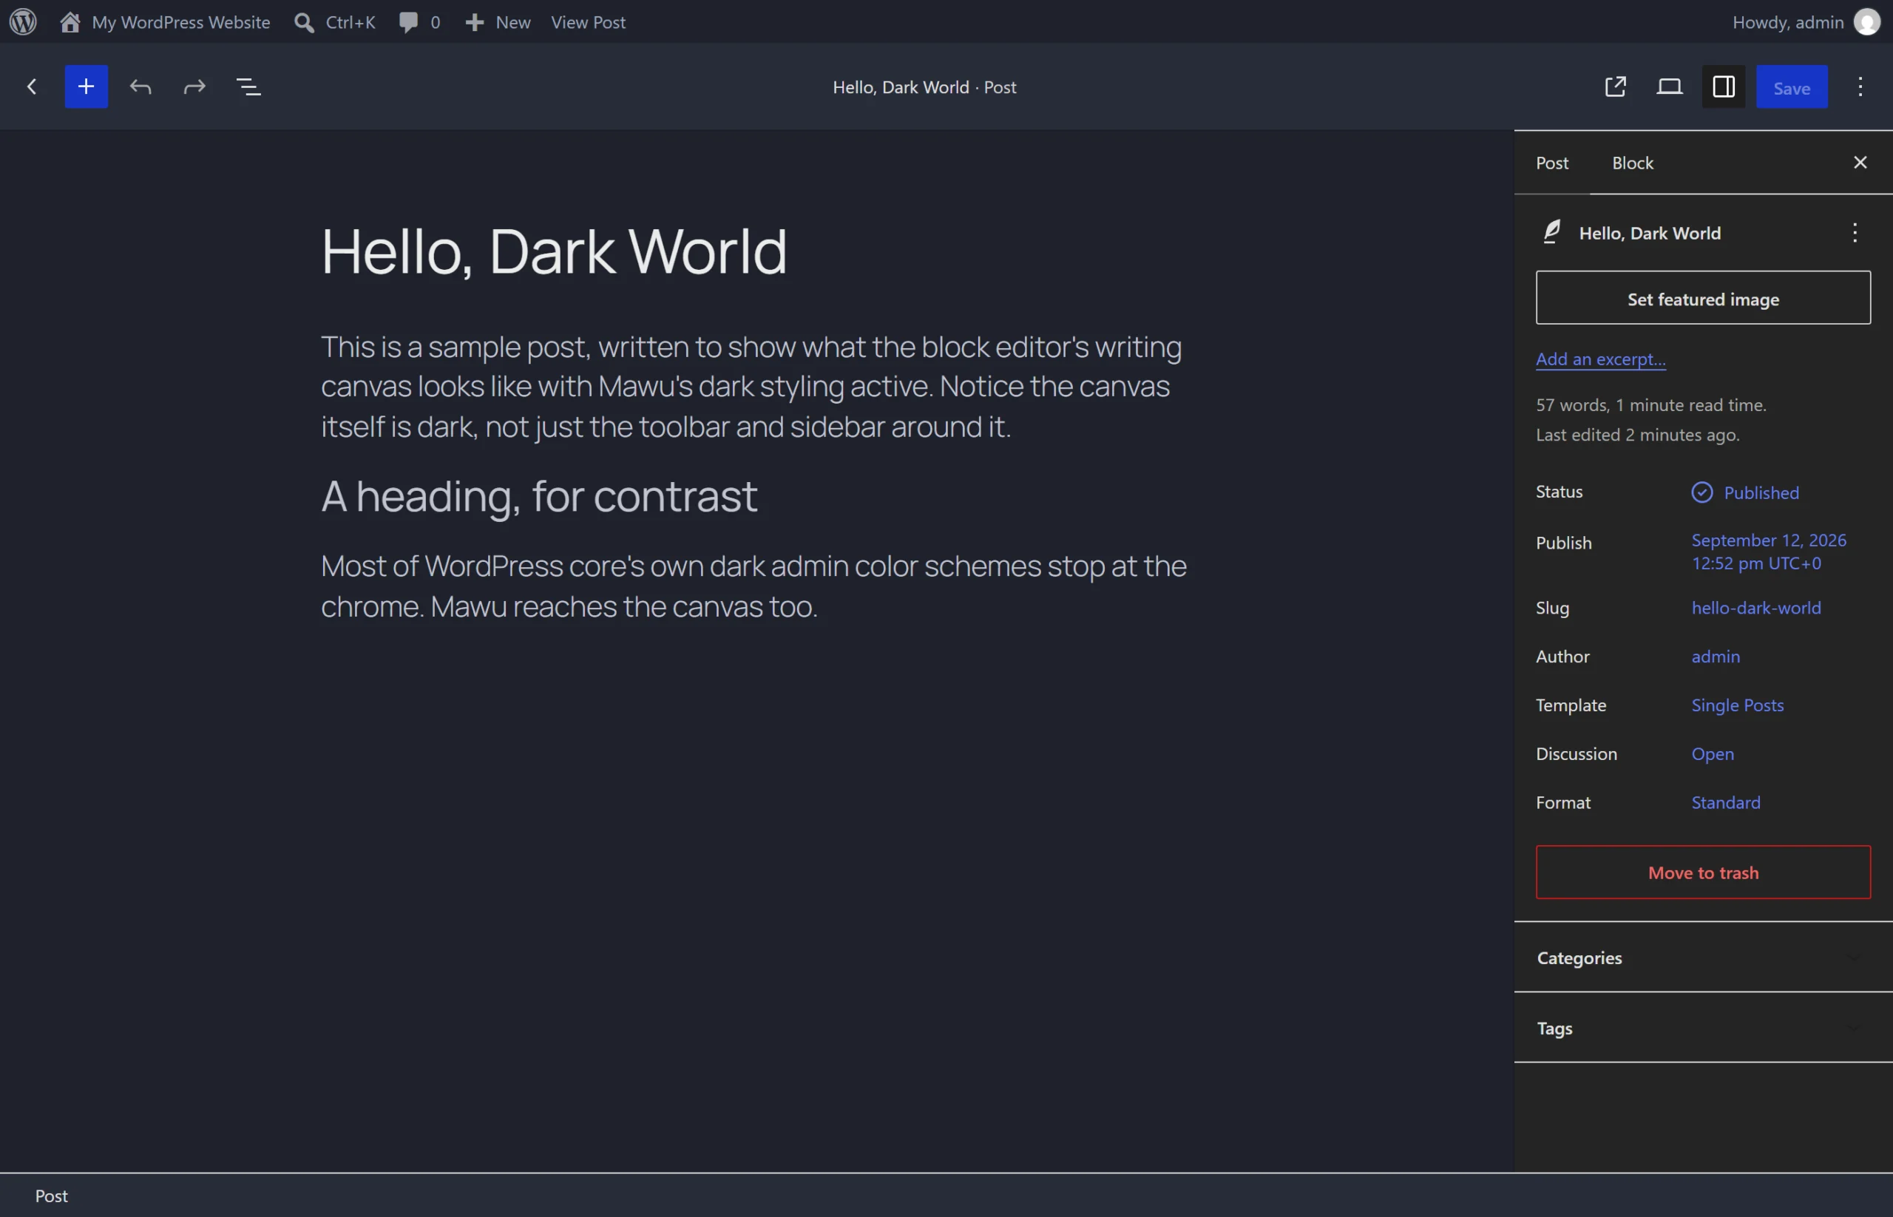1893x1217 pixels.
Task: Open the New content menu
Action: [498, 21]
